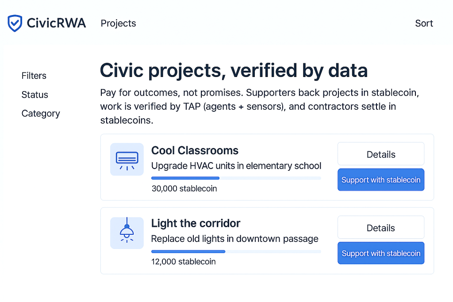Select Filters in the left sidebar
453x302 pixels.
tap(34, 76)
